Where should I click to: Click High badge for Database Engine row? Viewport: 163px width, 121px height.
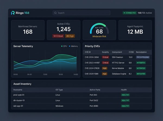point(105,74)
